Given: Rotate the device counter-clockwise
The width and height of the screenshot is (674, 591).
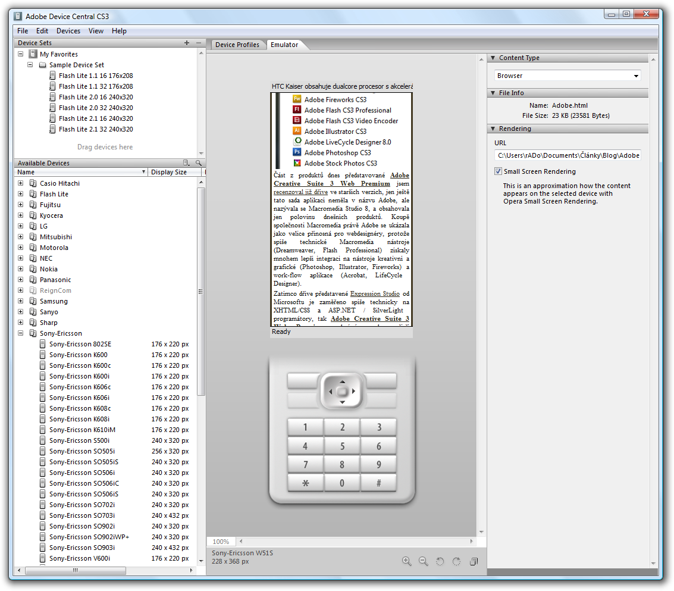Looking at the screenshot, I should (x=440, y=561).
